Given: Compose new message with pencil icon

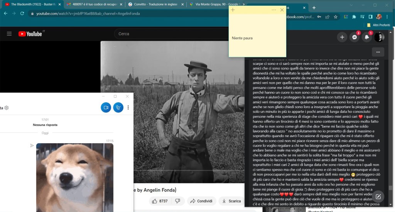Looking at the screenshot, I should click(378, 196).
